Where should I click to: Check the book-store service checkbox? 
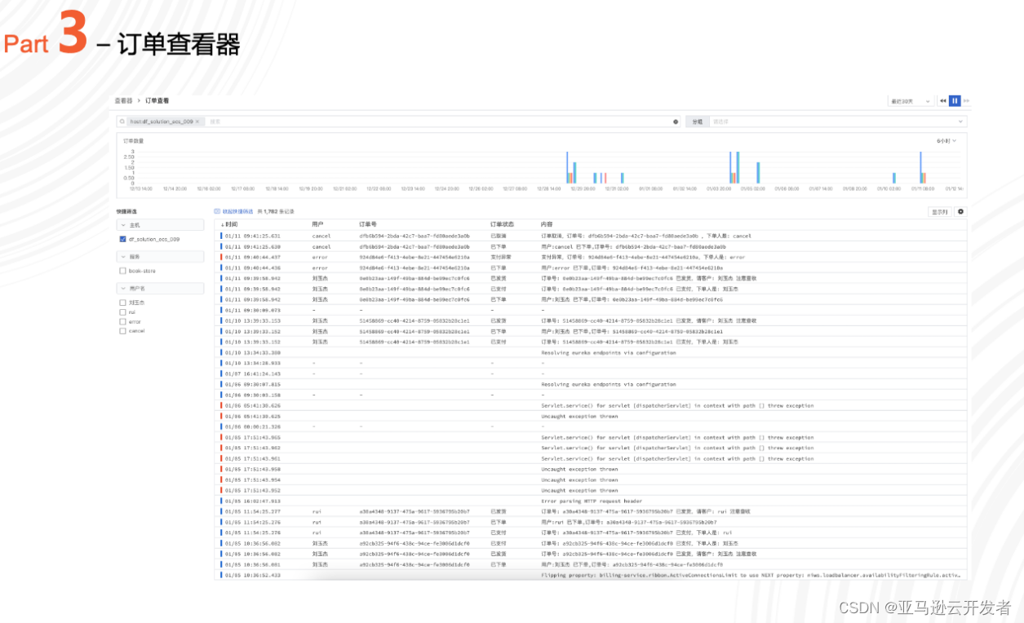[x=122, y=271]
